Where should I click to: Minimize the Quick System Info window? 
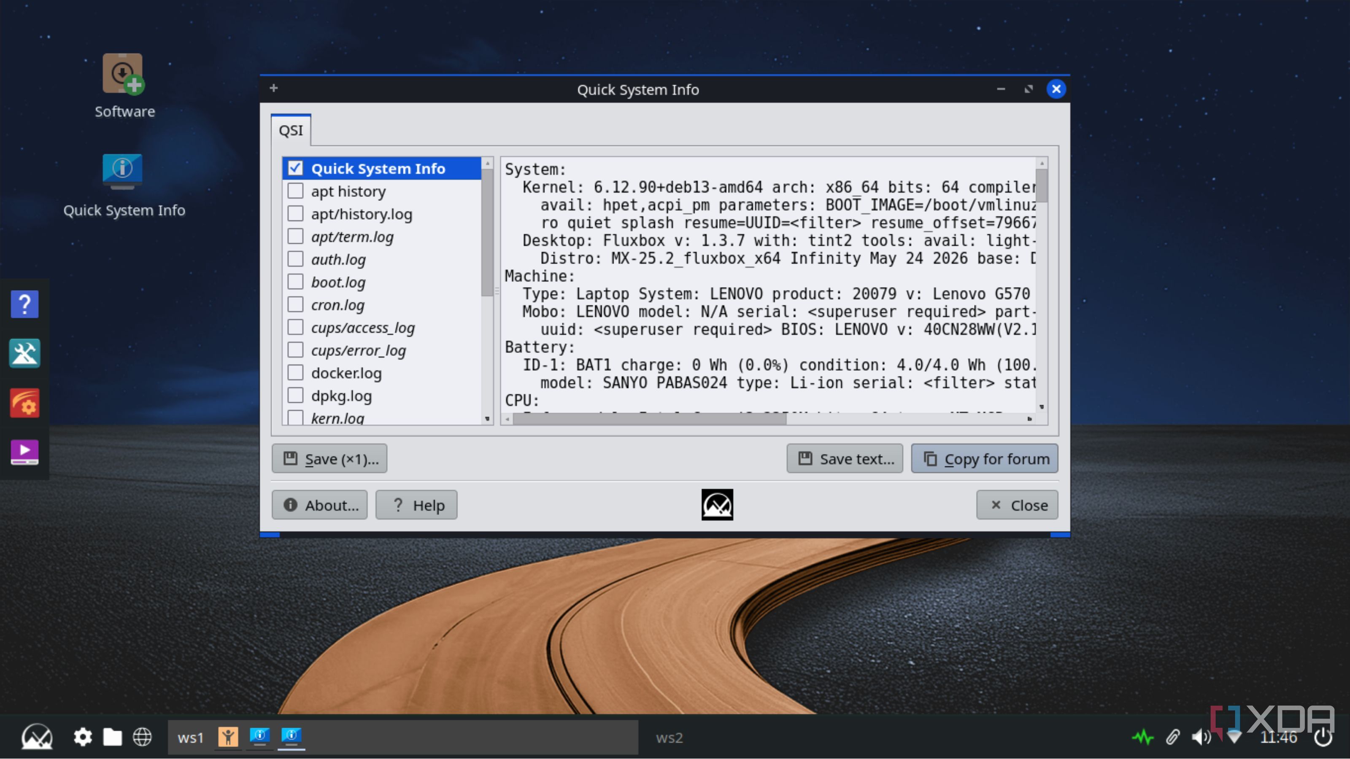(x=1001, y=89)
